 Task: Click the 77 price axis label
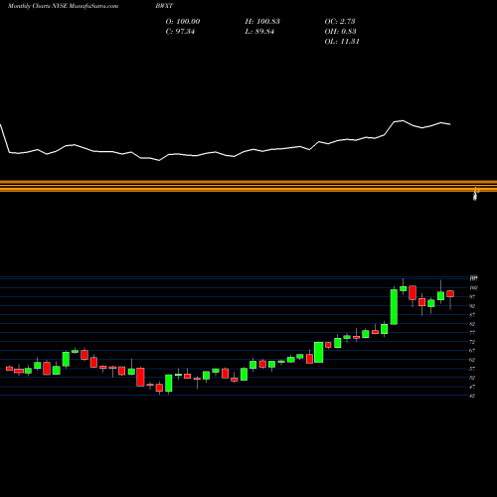pyautogui.click(x=472, y=333)
